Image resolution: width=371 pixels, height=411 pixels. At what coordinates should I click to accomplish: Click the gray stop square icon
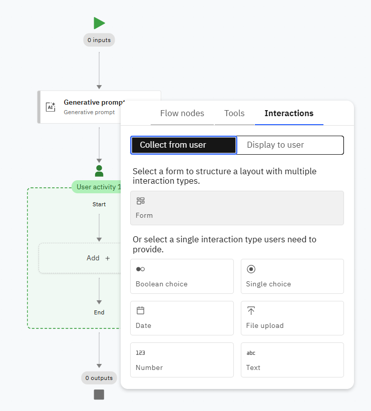point(99,394)
